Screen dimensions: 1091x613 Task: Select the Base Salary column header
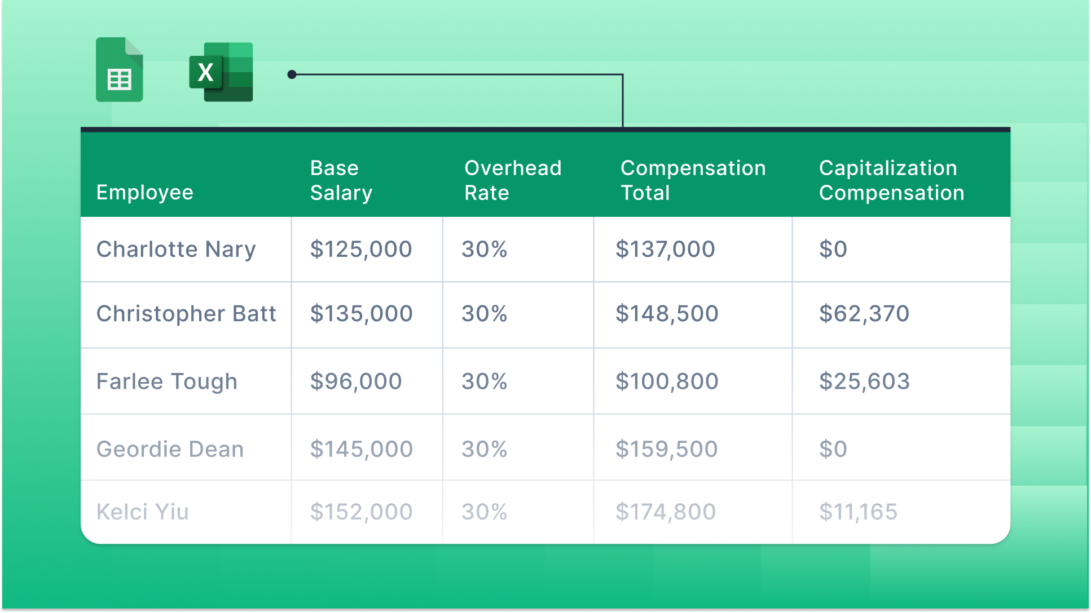tap(341, 180)
